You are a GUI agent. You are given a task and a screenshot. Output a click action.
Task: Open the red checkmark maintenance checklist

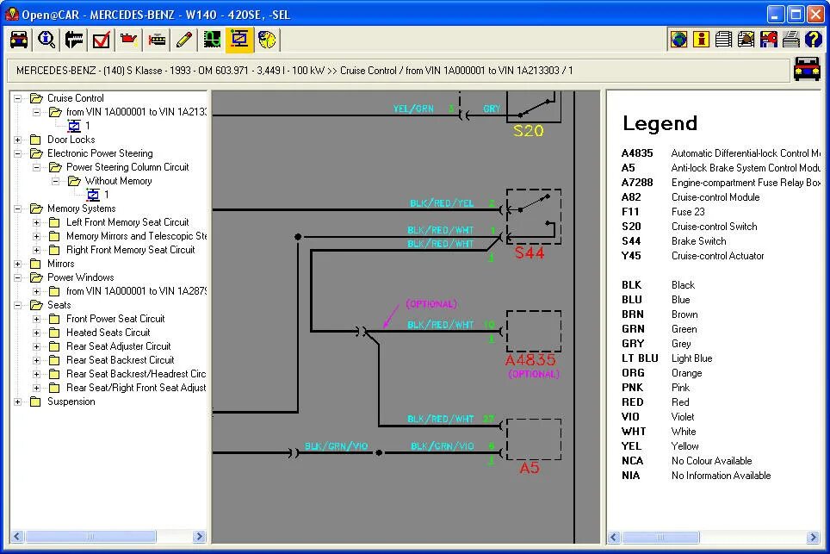[101, 40]
